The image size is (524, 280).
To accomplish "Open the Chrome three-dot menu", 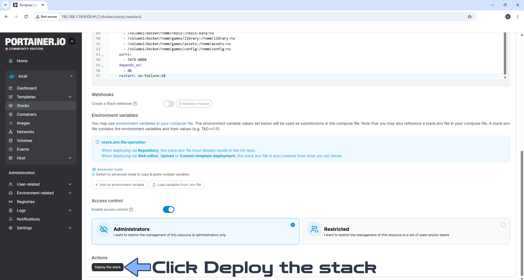I will [x=518, y=17].
